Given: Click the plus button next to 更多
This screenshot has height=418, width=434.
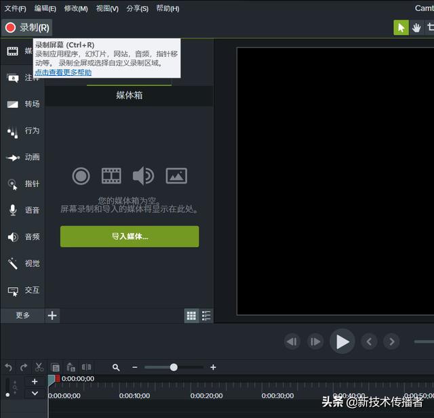Looking at the screenshot, I should pyautogui.click(x=53, y=316).
